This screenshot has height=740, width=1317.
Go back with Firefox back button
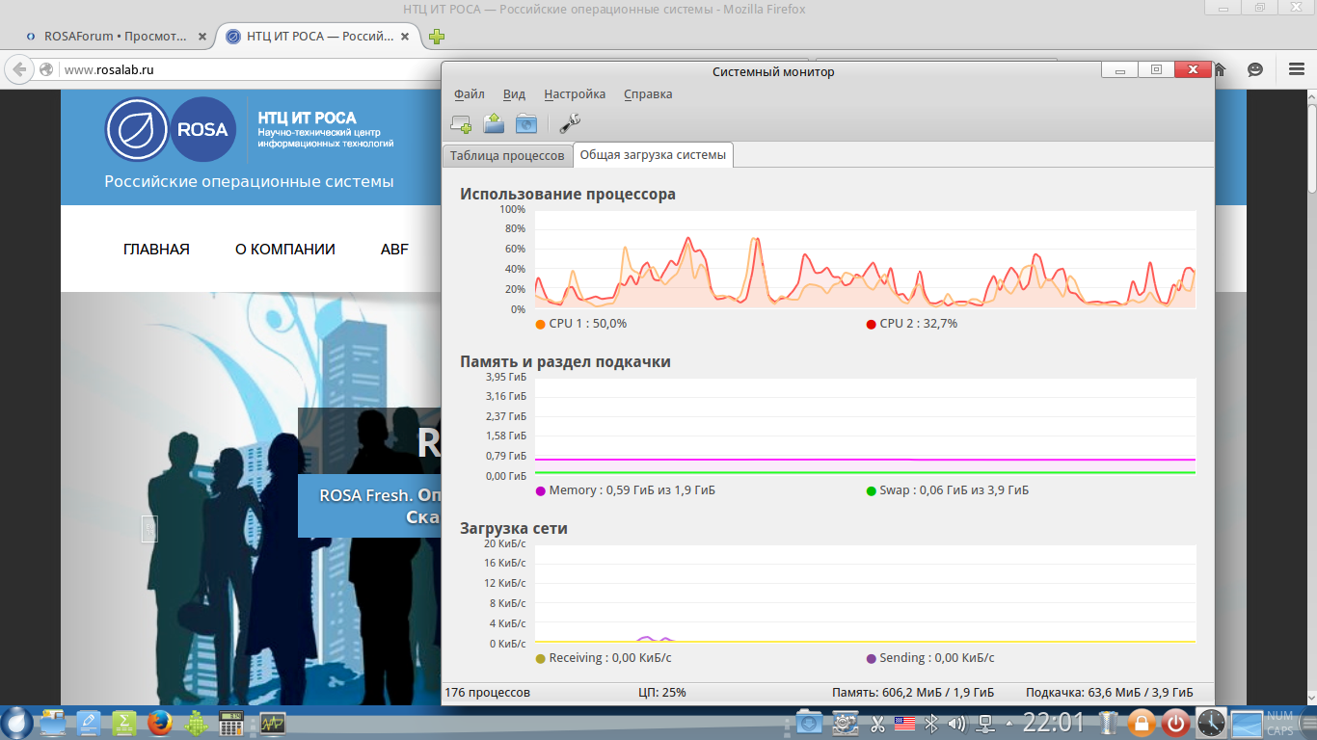pyautogui.click(x=18, y=69)
